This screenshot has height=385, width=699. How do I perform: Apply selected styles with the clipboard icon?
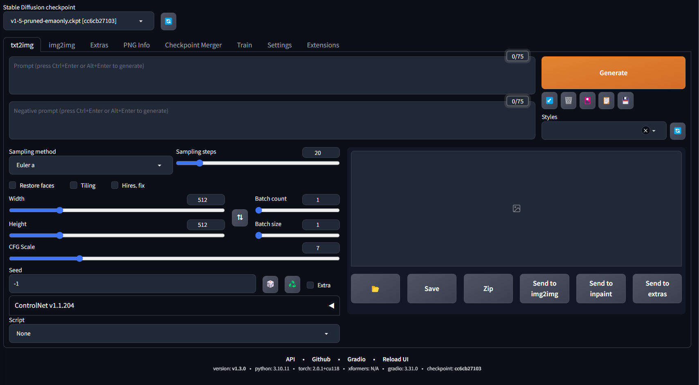coord(606,101)
